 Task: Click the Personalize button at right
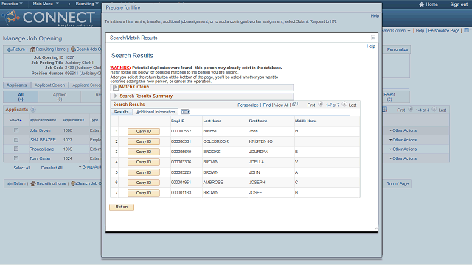tap(398, 49)
